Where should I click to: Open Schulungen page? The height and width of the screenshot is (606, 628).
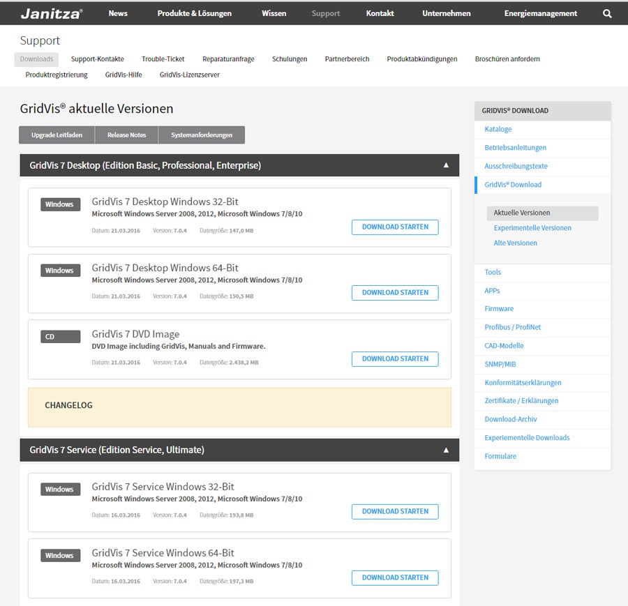[290, 59]
